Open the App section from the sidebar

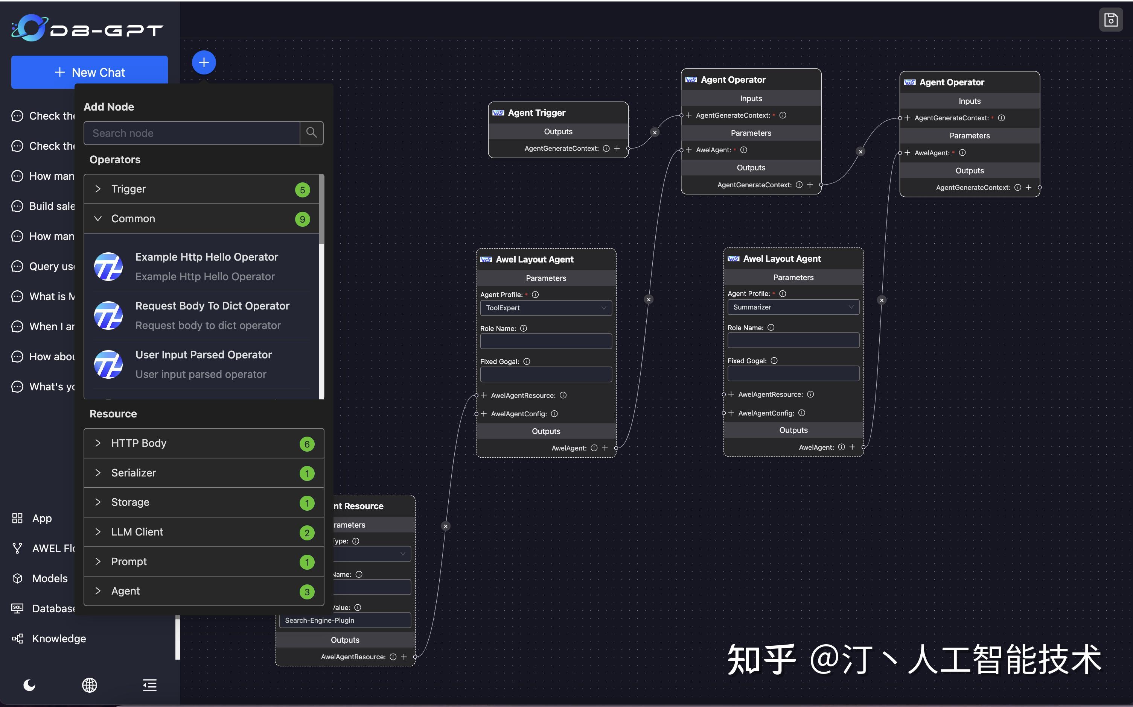[x=41, y=518]
